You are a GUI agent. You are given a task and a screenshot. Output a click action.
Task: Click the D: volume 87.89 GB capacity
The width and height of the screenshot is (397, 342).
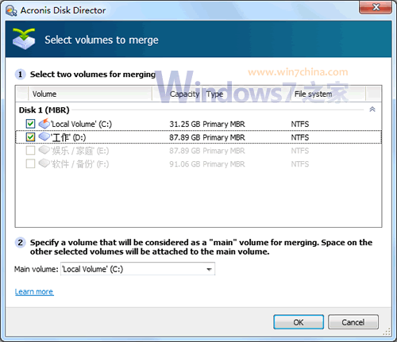pyautogui.click(x=184, y=137)
